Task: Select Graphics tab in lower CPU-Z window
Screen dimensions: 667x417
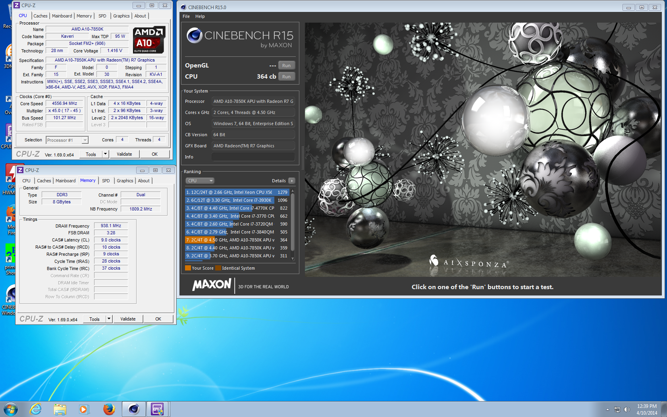Action: pos(125,181)
